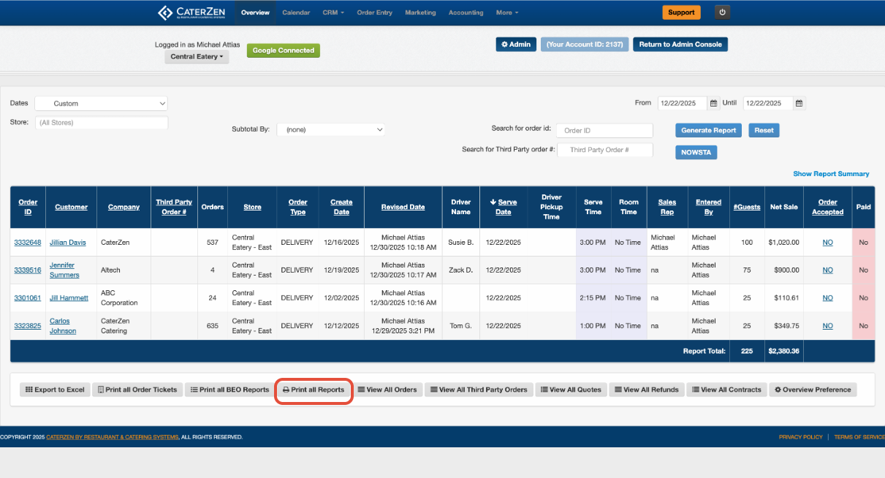Open the Overview tab
This screenshot has height=478, width=885.
(x=255, y=12)
